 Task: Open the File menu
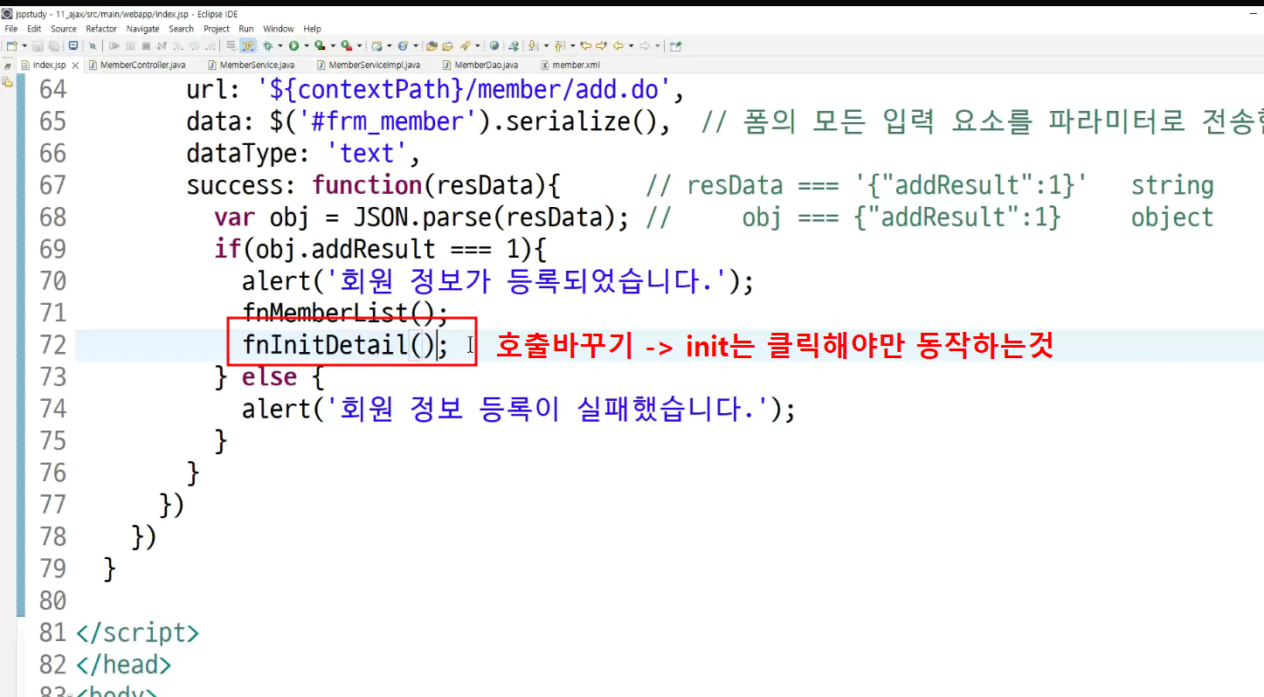pos(11,29)
